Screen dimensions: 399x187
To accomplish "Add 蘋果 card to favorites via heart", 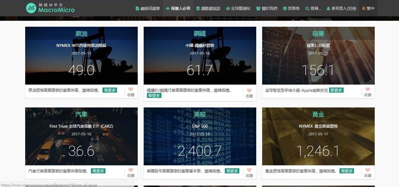I will [x=368, y=90].
